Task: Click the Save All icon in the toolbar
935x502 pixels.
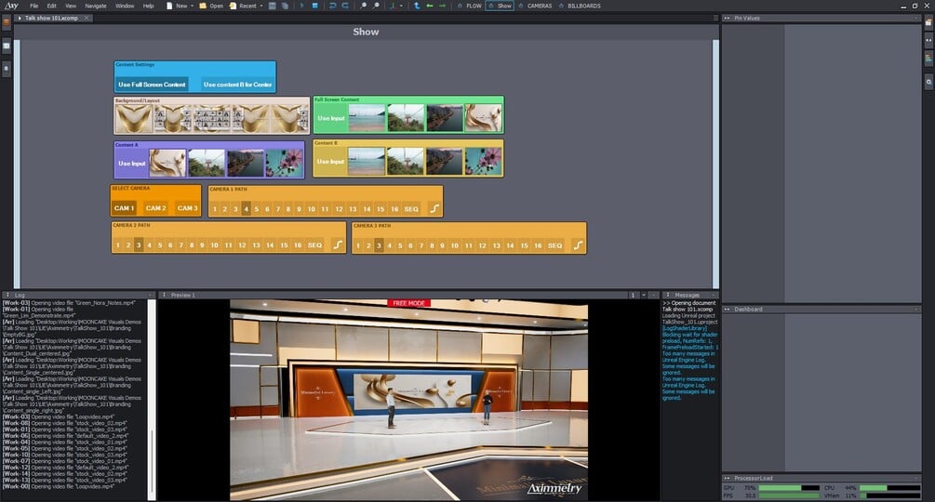Action: pyautogui.click(x=285, y=6)
